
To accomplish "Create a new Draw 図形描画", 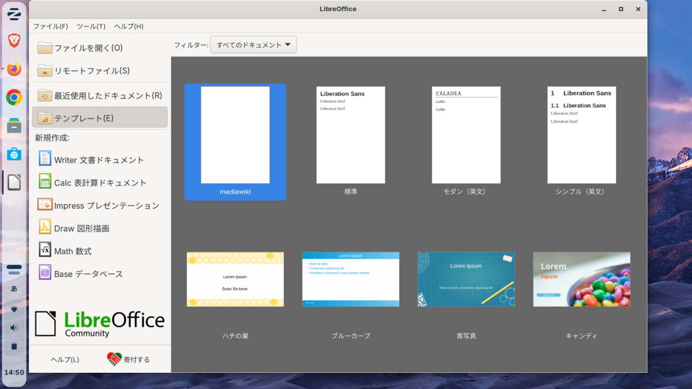I will pyautogui.click(x=100, y=228).
